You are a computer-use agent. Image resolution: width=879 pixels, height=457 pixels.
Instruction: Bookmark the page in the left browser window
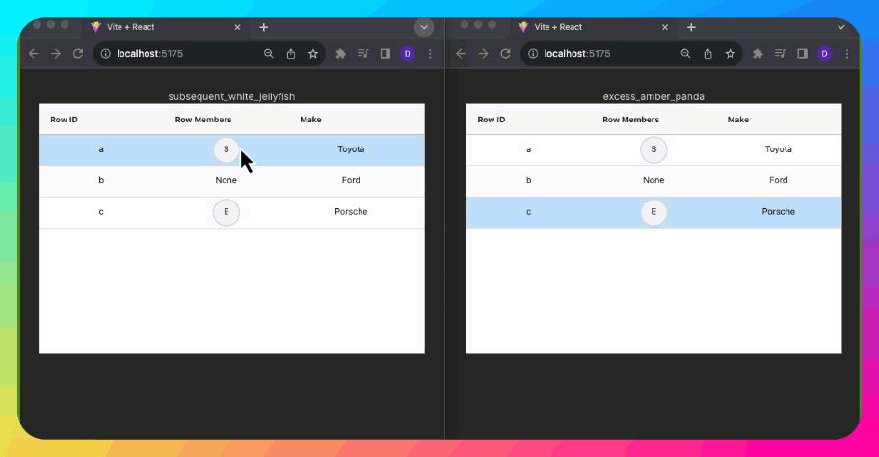(313, 54)
